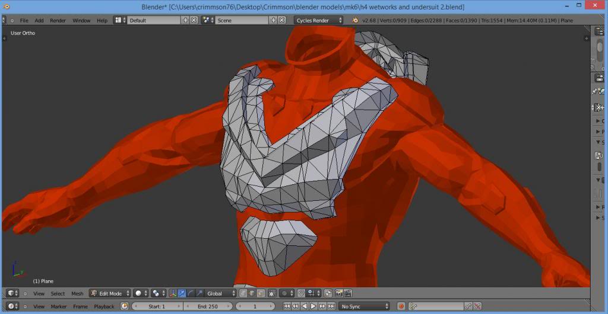Switch to face select mode
Screen dimensions: 608x314
click(261, 293)
